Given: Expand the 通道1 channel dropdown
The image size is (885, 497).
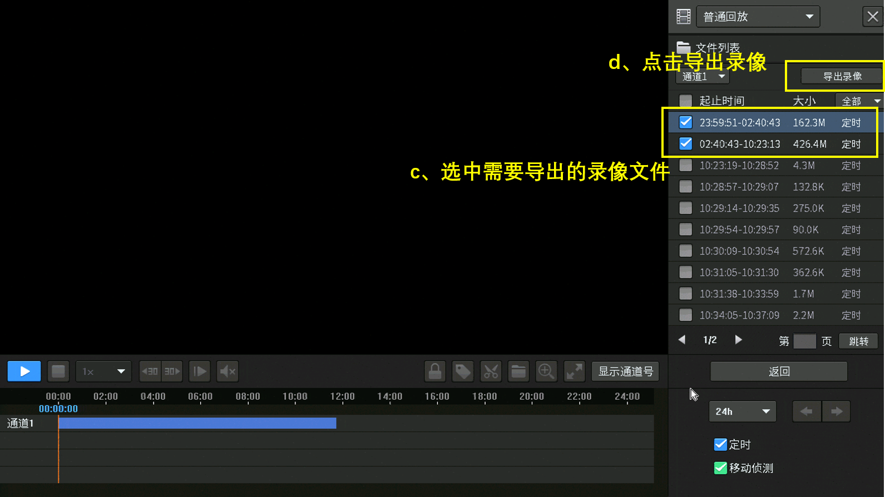Looking at the screenshot, I should point(703,77).
